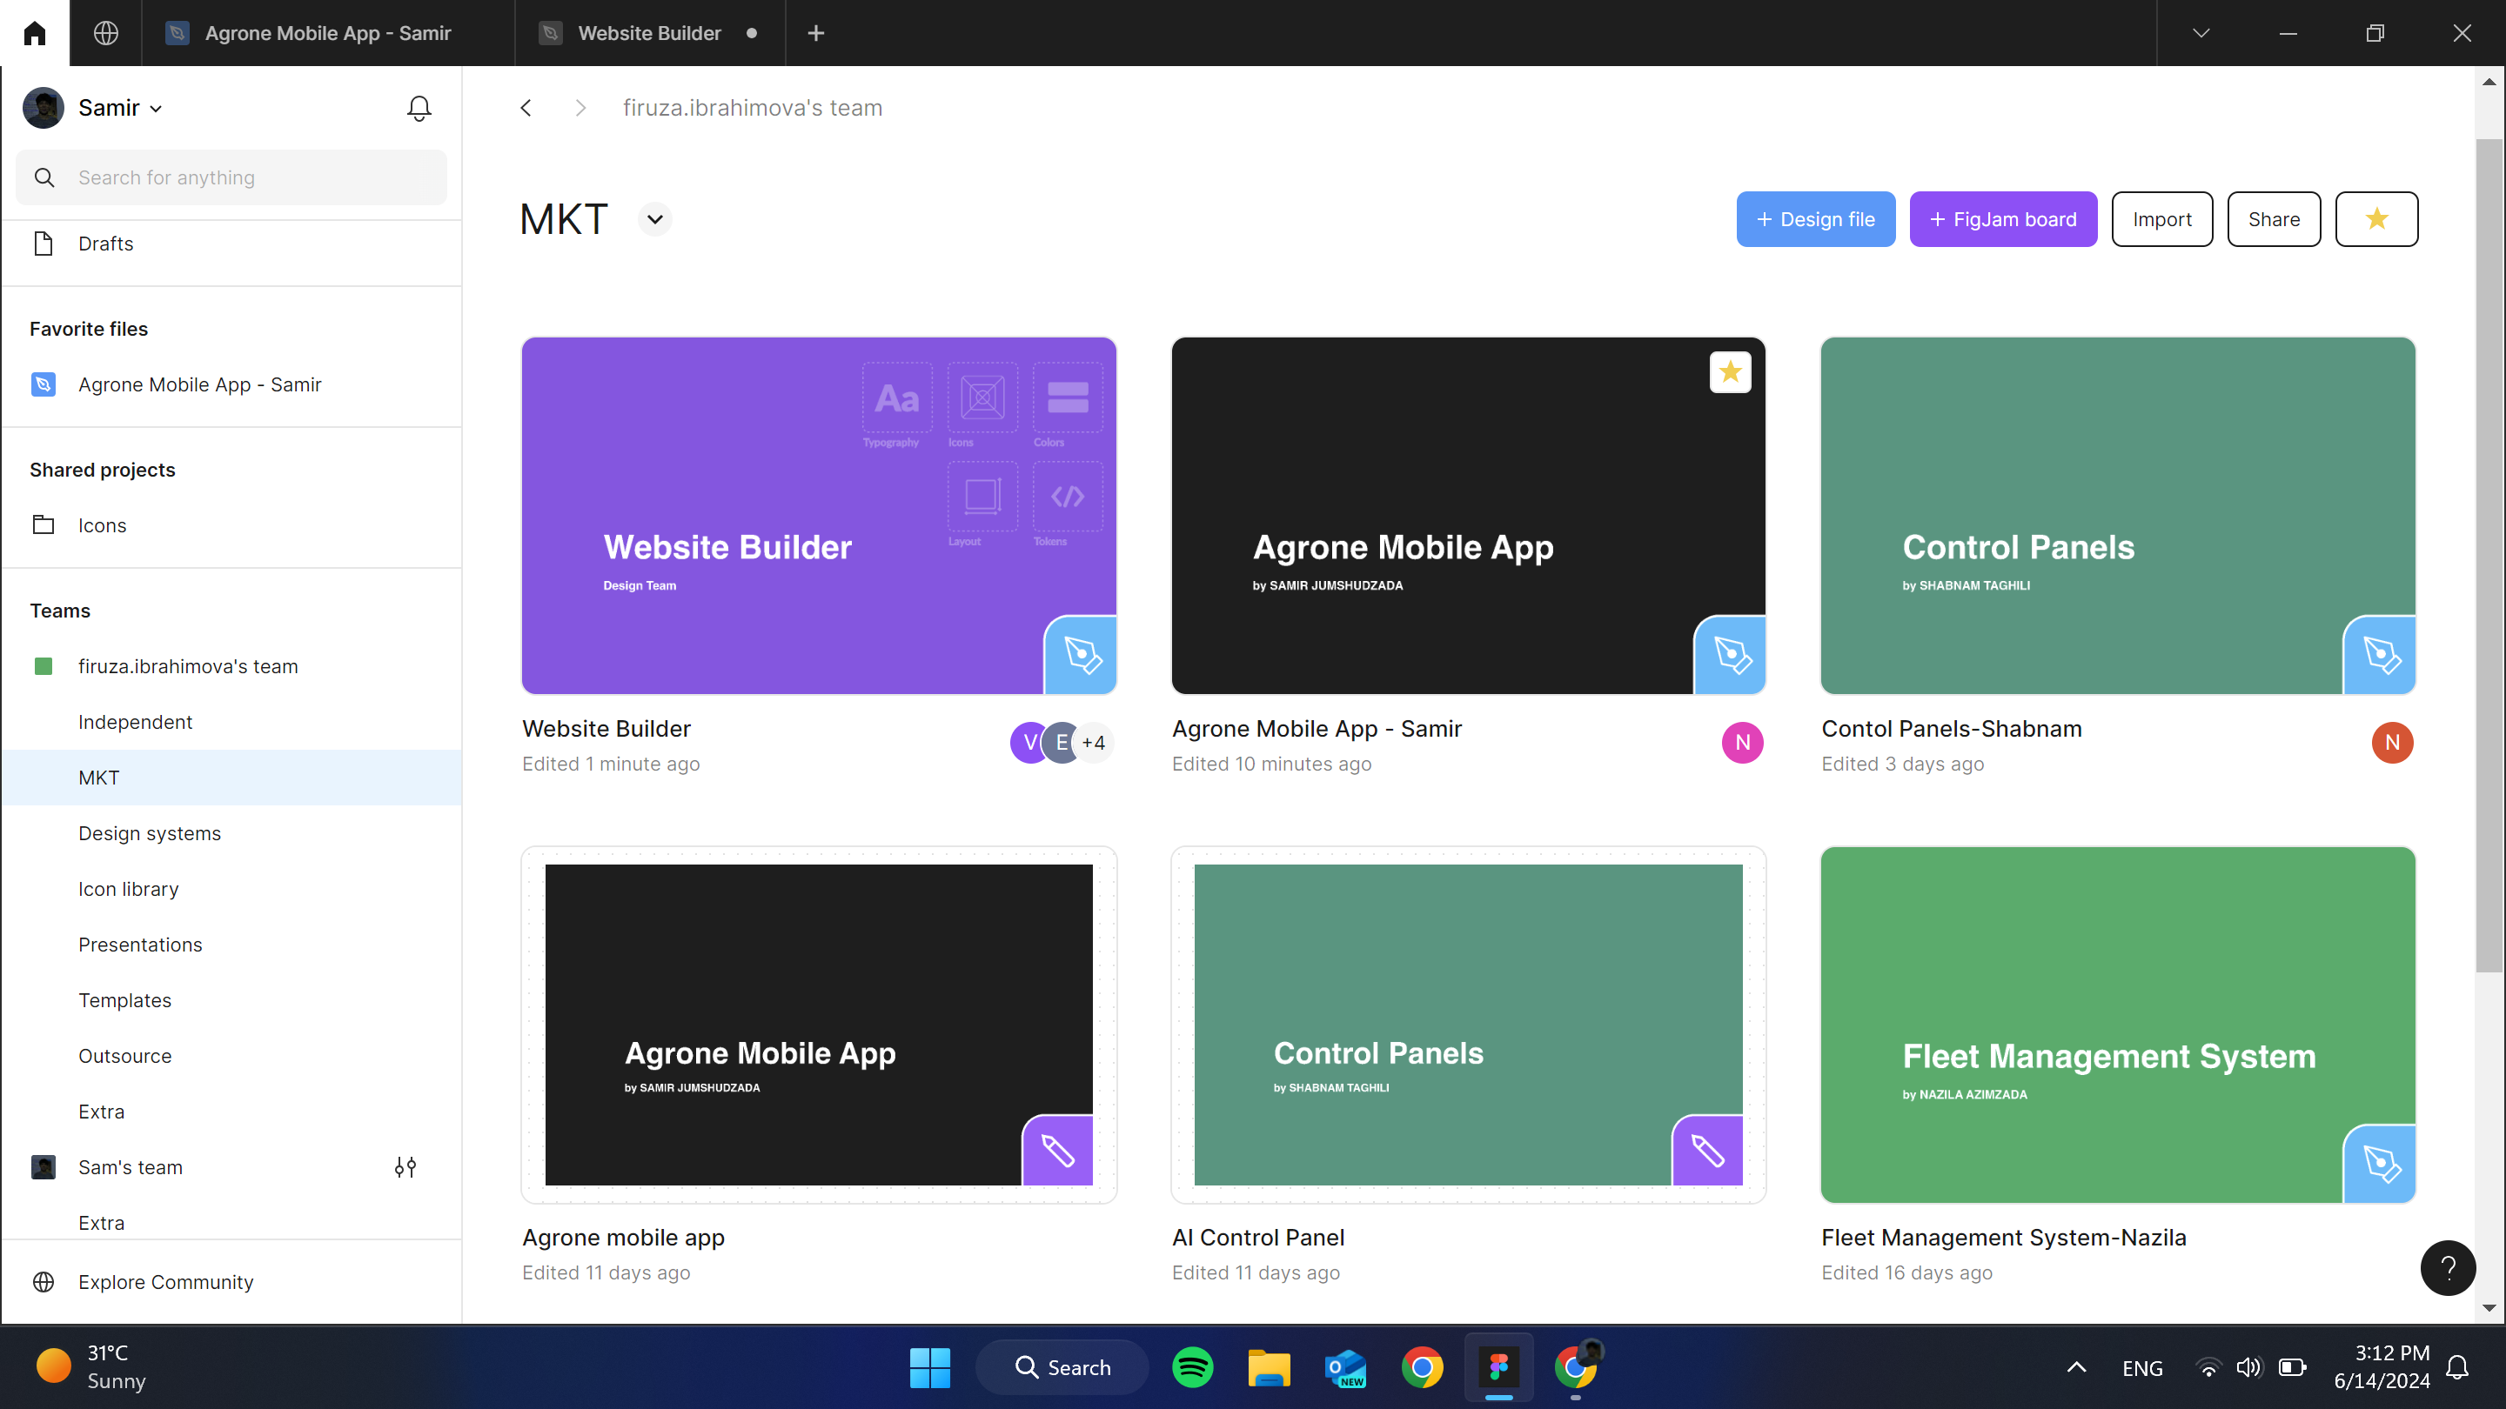The width and height of the screenshot is (2506, 1409).
Task: Open favorite file Agrone Mobile App - Samir
Action: click(231, 384)
